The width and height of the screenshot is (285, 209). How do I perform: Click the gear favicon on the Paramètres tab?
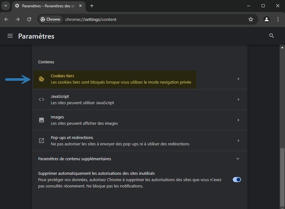coord(17,6)
